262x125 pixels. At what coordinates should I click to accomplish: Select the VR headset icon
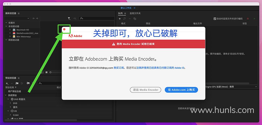click(x=12, y=111)
